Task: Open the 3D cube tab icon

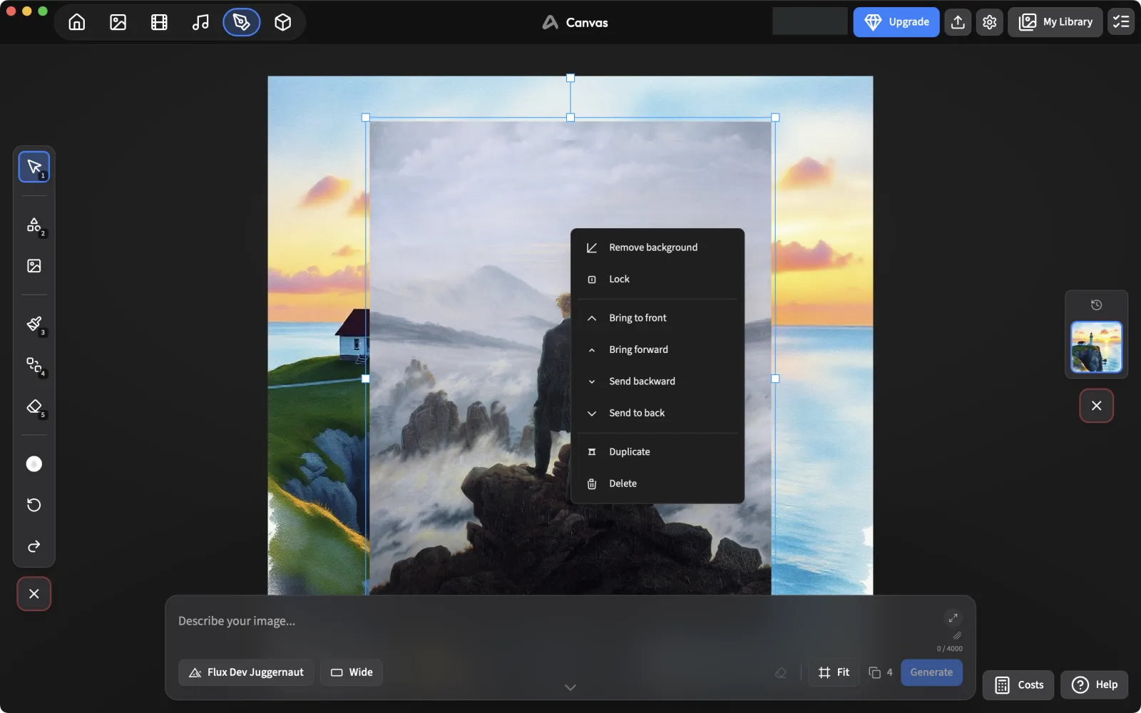Action: 283,22
